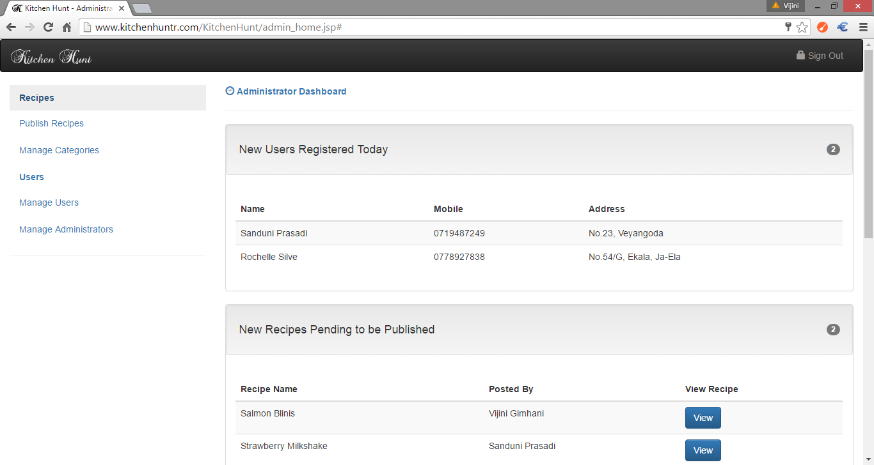
Task: Open Manage Categories in the sidebar
Action: point(59,150)
